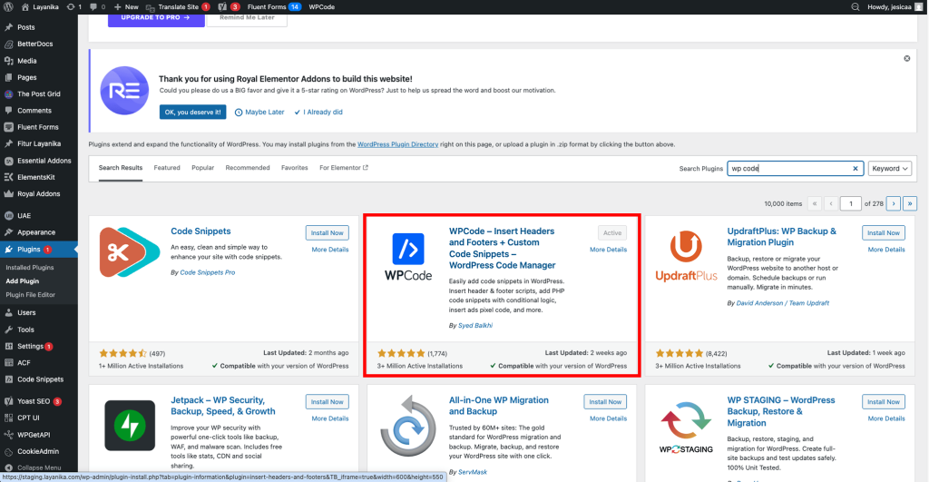The height and width of the screenshot is (482, 929).
Task: Click the WordPress logo in admin bar
Action: click(x=8, y=6)
